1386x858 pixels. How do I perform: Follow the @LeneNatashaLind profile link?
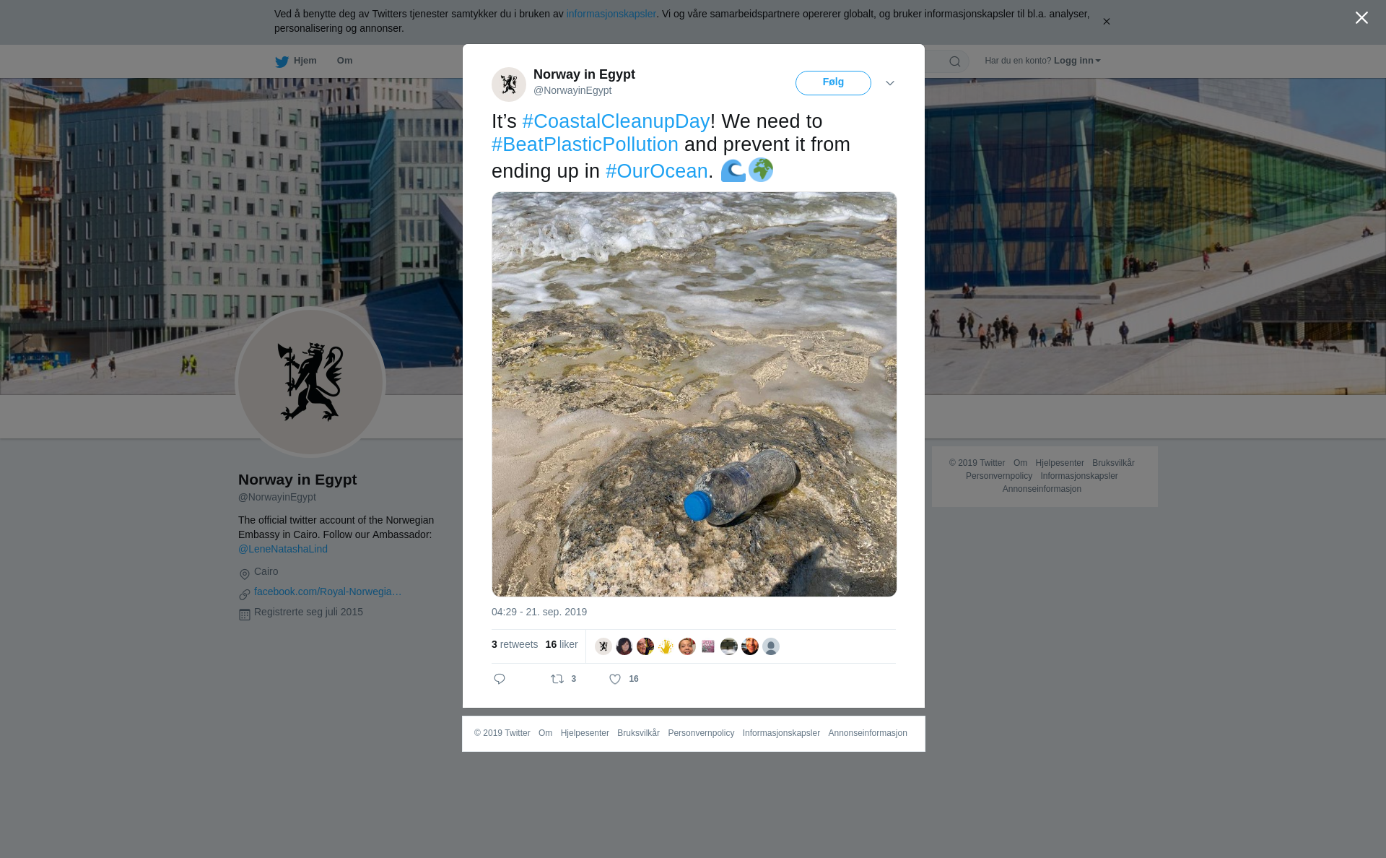[283, 549]
